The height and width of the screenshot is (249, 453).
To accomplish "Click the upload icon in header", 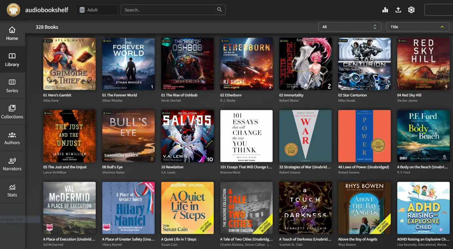I will point(398,10).
